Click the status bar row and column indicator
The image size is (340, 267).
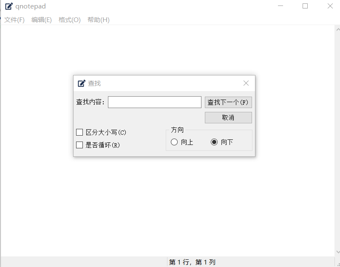click(192, 262)
